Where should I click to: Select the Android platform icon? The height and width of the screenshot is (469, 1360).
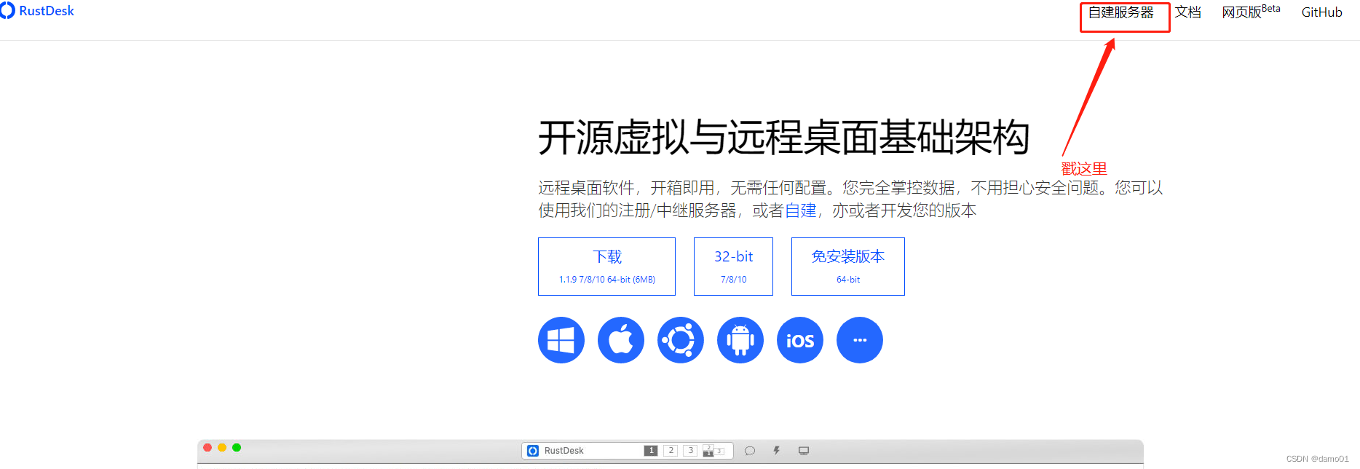(x=740, y=340)
